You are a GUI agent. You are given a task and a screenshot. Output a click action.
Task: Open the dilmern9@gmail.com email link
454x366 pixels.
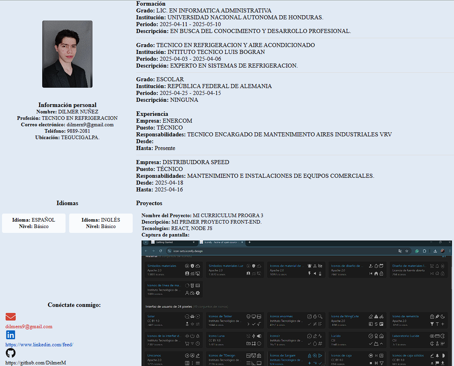[x=29, y=327]
